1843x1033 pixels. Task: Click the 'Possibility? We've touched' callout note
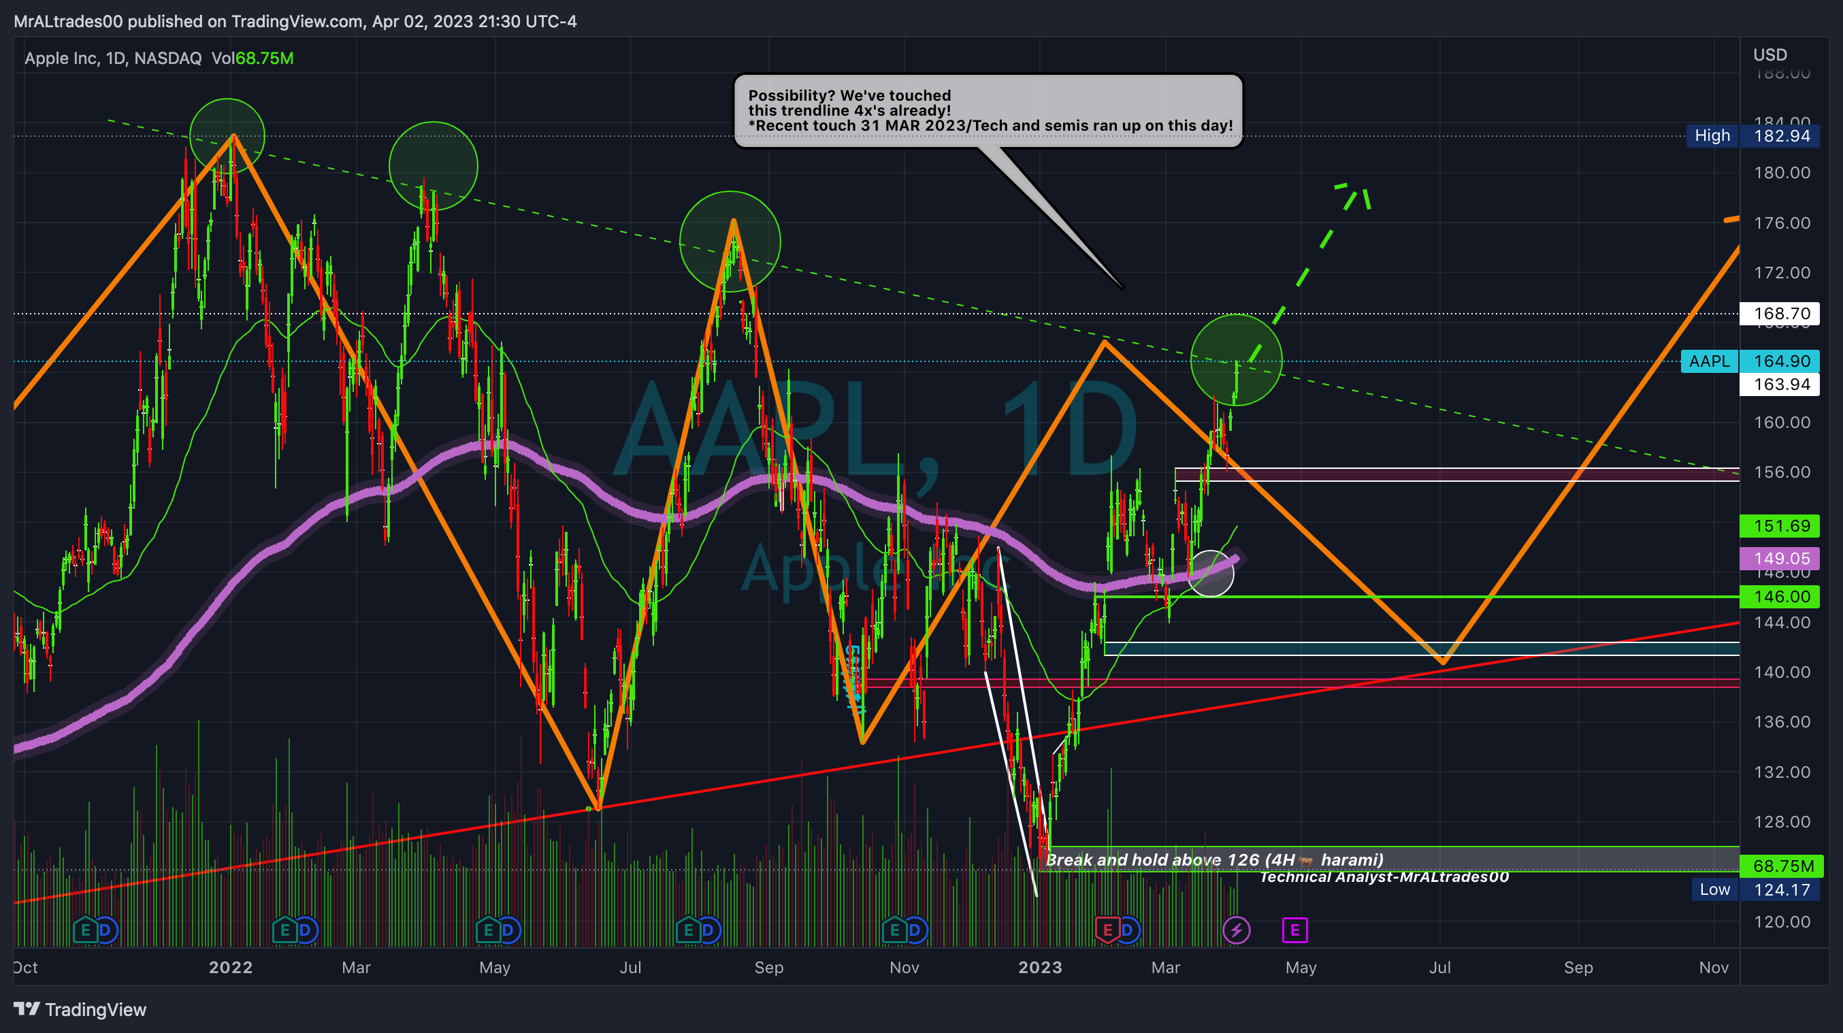pyautogui.click(x=989, y=111)
